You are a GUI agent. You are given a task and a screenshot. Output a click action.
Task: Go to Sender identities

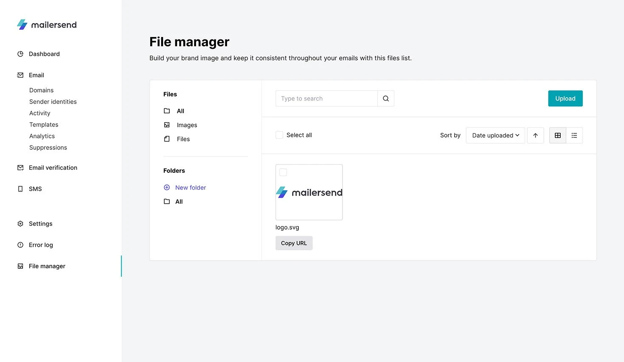click(x=53, y=102)
